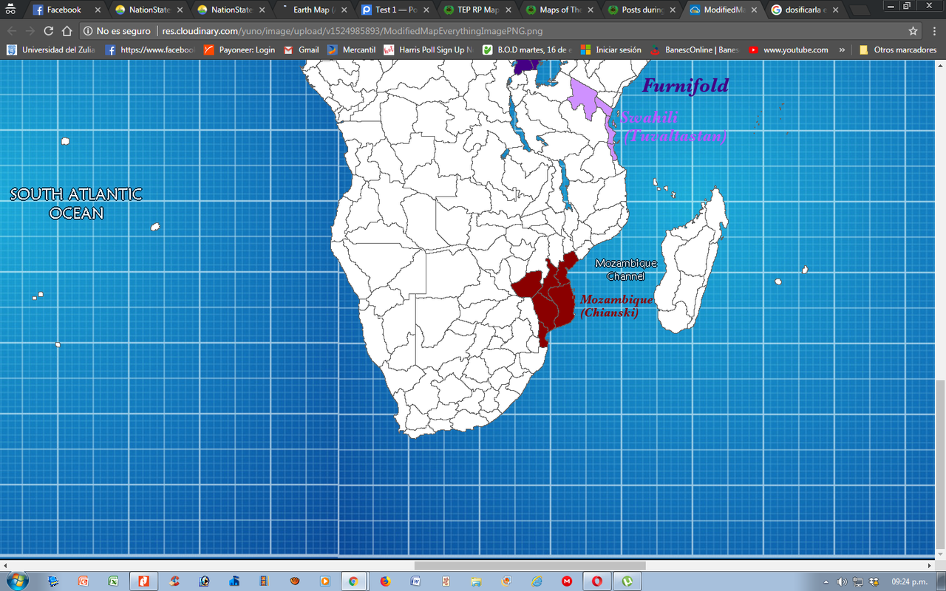
Task: Switch to the Earth Map tab
Action: [309, 10]
